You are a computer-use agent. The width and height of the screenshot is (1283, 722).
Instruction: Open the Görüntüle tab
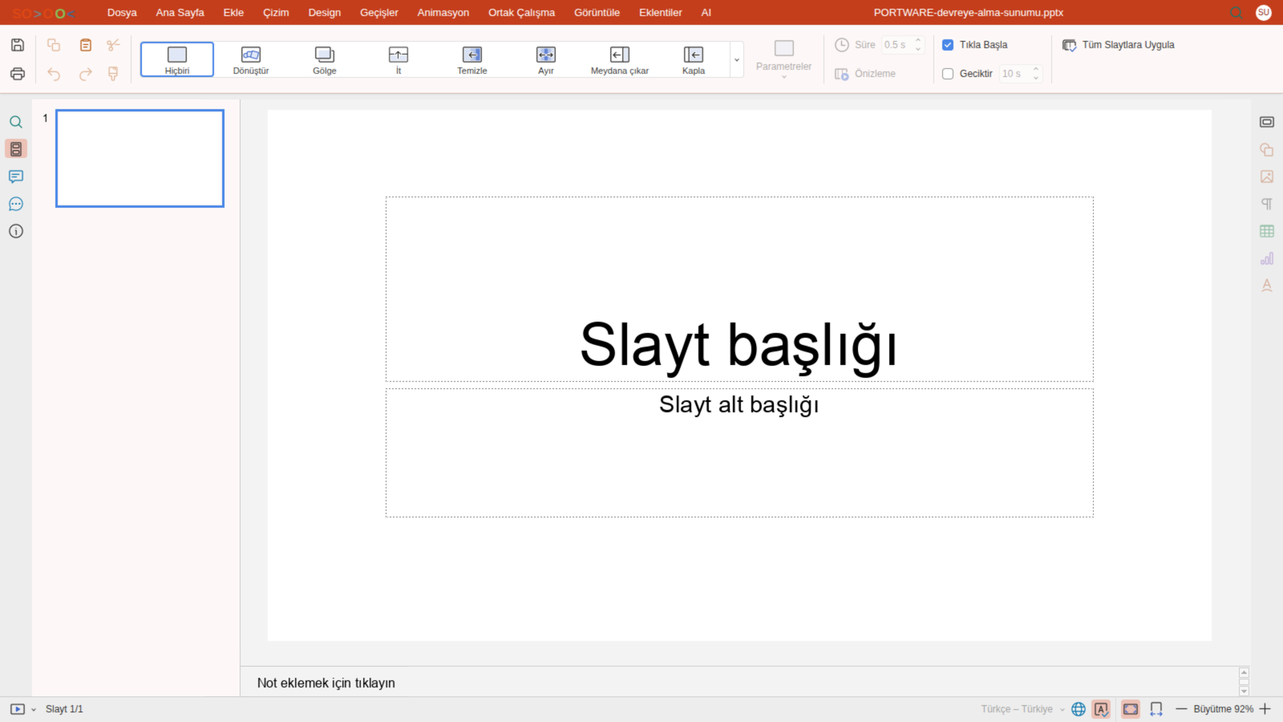click(597, 12)
